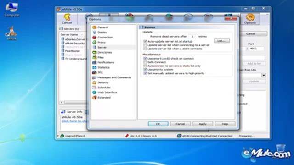The width and height of the screenshot is (294, 165).
Task: Open Server Info tab in eMule window
Action: [x=72, y=112]
